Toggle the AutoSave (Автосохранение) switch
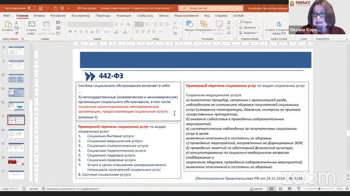This screenshot has width=350, height=196. coord(32,8)
